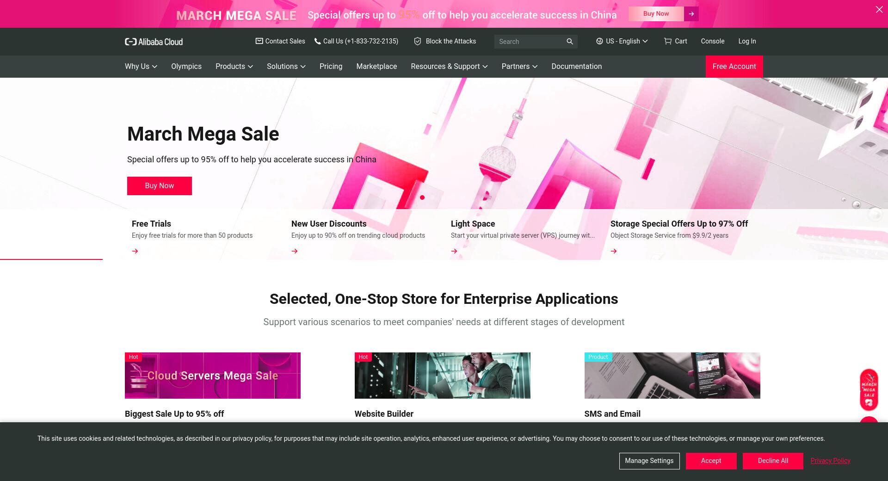Click the Website Builder title
The height and width of the screenshot is (481, 888).
coord(384,414)
